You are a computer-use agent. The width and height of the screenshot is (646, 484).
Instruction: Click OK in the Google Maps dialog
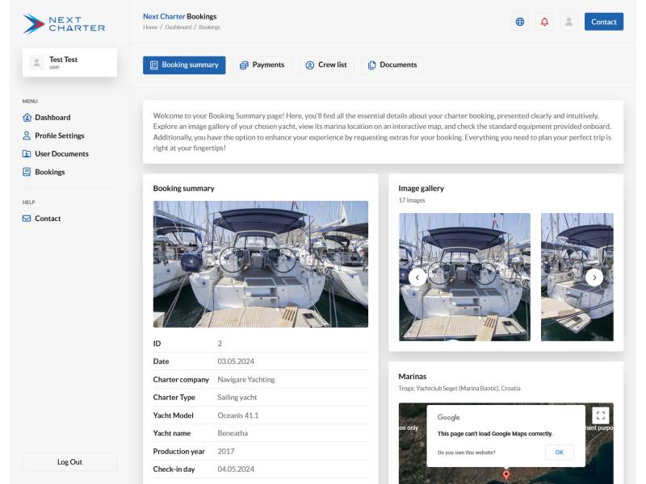click(x=559, y=452)
